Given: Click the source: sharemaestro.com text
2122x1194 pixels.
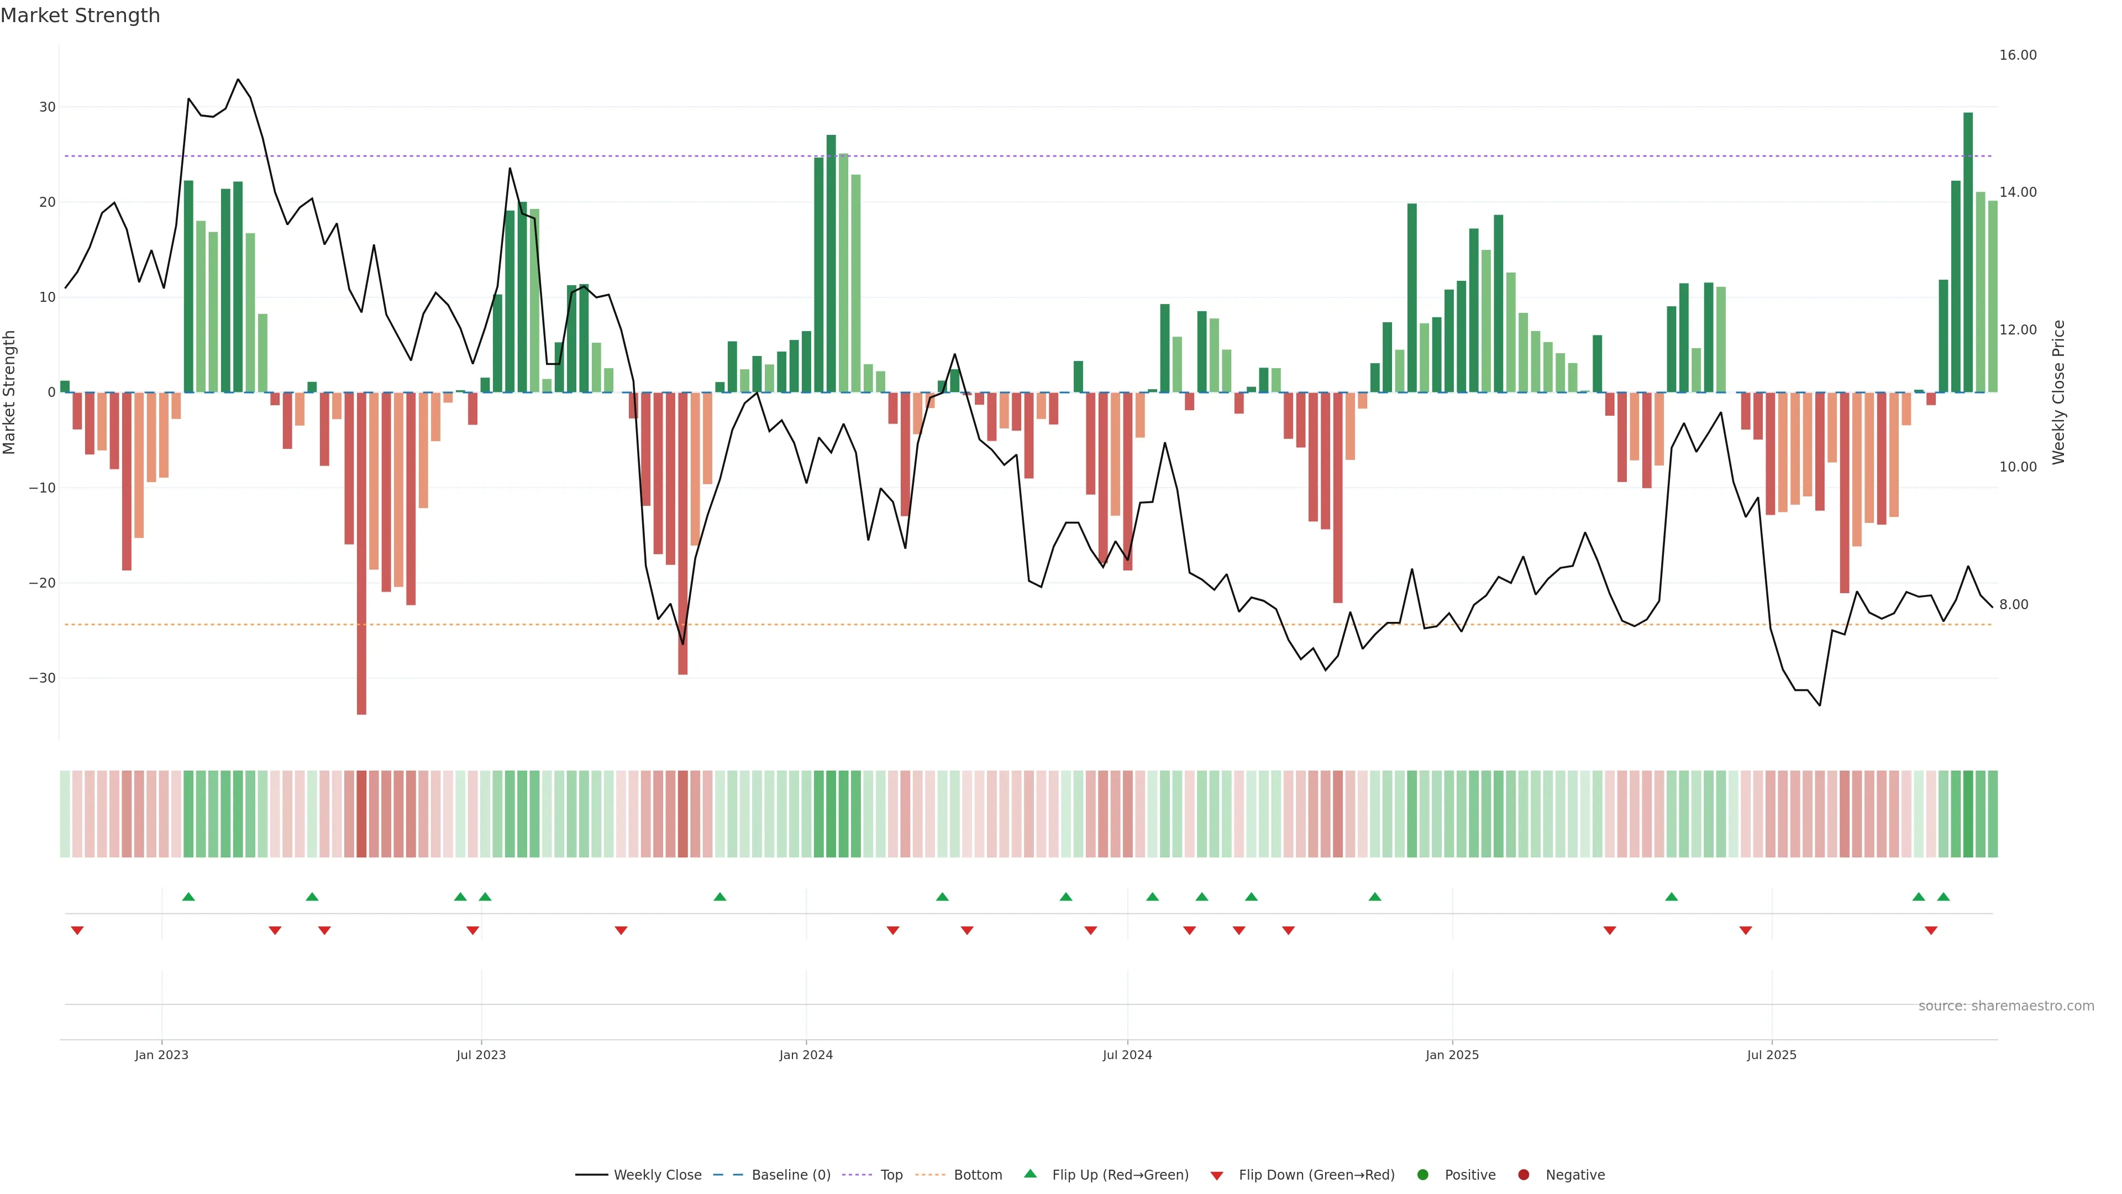Looking at the screenshot, I should click(x=2006, y=1006).
